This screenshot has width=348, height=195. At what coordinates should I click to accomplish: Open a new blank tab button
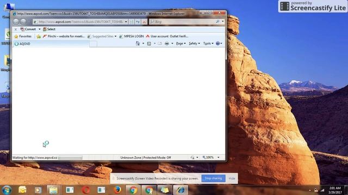click(x=93, y=44)
